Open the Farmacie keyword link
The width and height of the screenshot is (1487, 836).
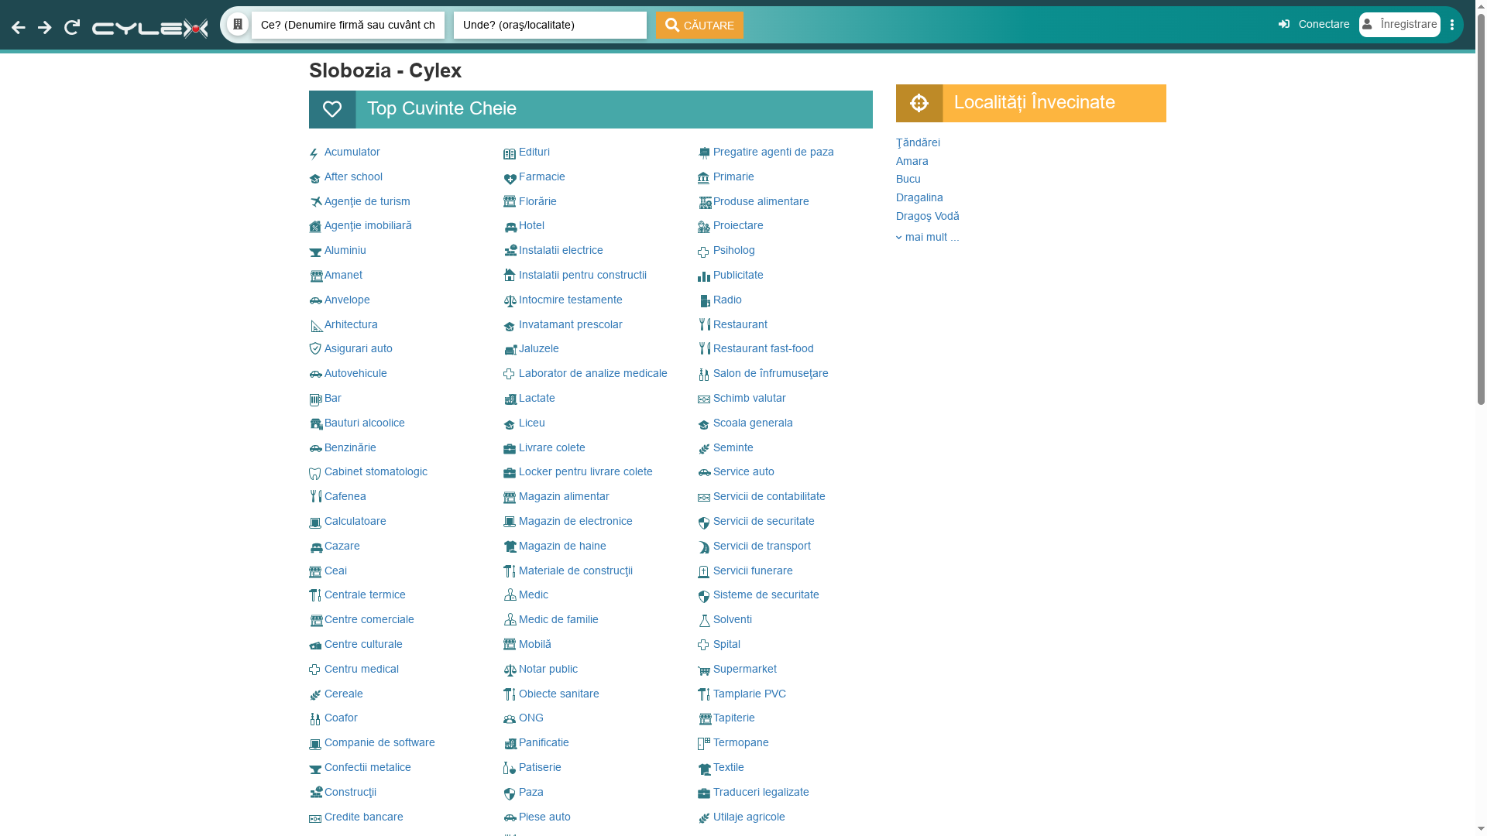[541, 177]
